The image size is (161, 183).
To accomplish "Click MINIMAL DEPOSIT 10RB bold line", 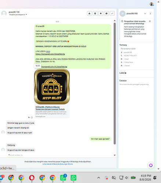I will [x=61, y=46].
